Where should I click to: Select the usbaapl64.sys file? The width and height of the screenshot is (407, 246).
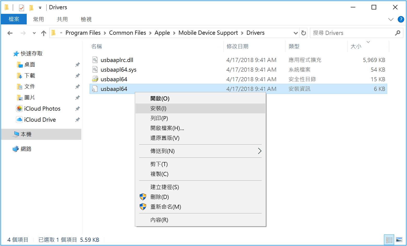coord(238,70)
